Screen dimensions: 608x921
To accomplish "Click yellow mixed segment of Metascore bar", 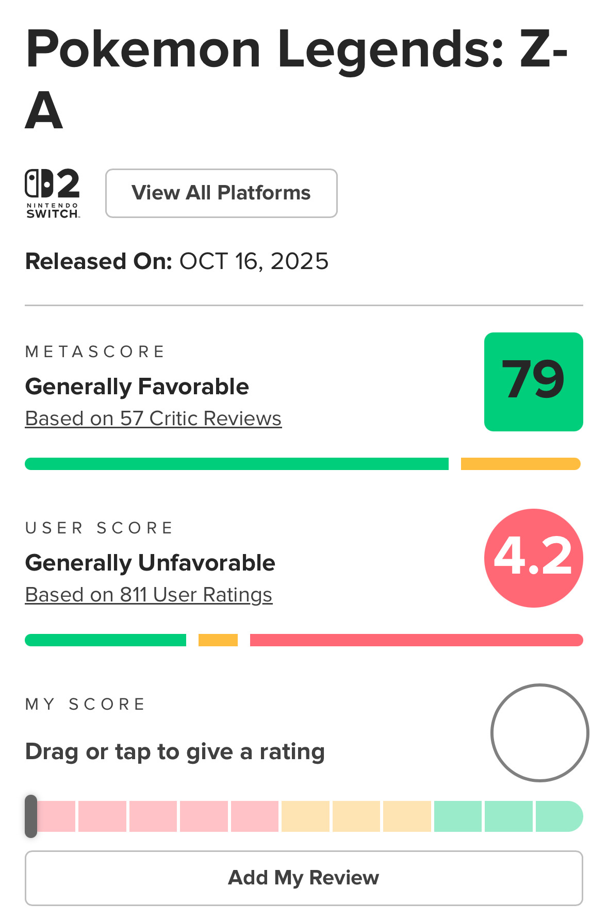I will [x=520, y=464].
